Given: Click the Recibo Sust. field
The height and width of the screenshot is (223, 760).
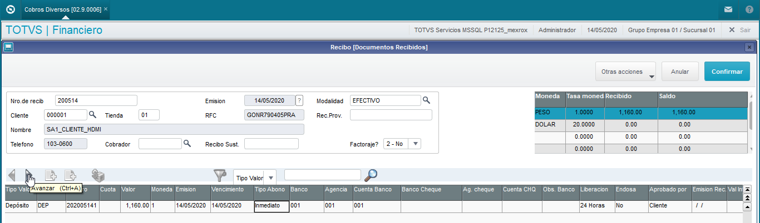Looking at the screenshot, I should (x=272, y=144).
